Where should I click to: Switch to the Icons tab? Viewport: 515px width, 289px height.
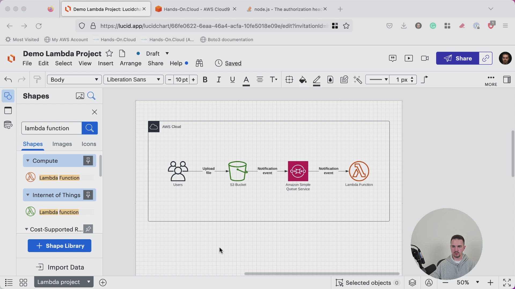89,144
